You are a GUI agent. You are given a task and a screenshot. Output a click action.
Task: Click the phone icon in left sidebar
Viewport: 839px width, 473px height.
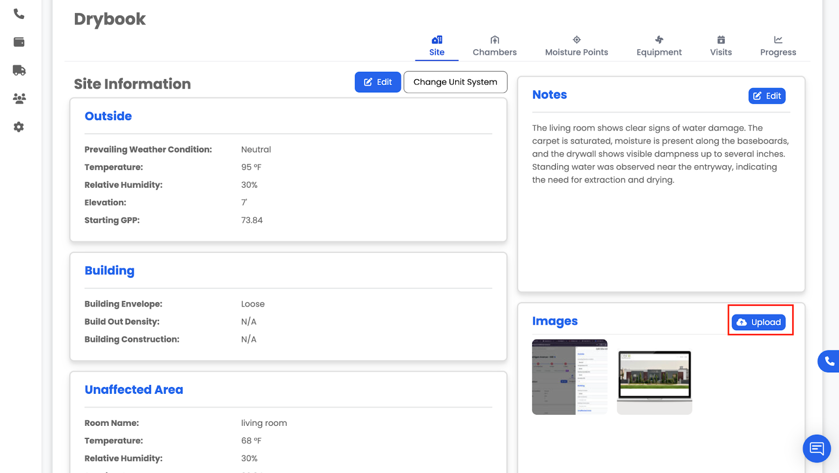point(19,14)
